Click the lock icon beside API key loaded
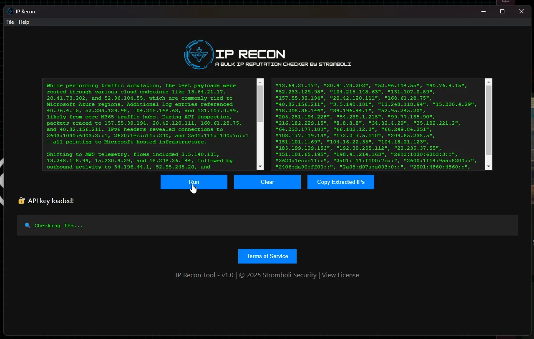 pos(22,201)
